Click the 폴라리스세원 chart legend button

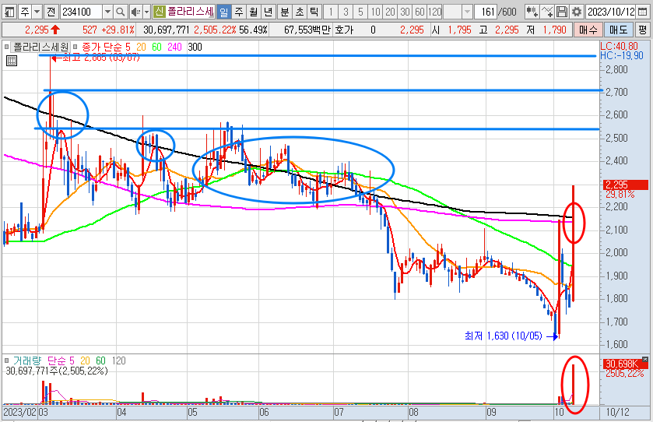pos(40,47)
